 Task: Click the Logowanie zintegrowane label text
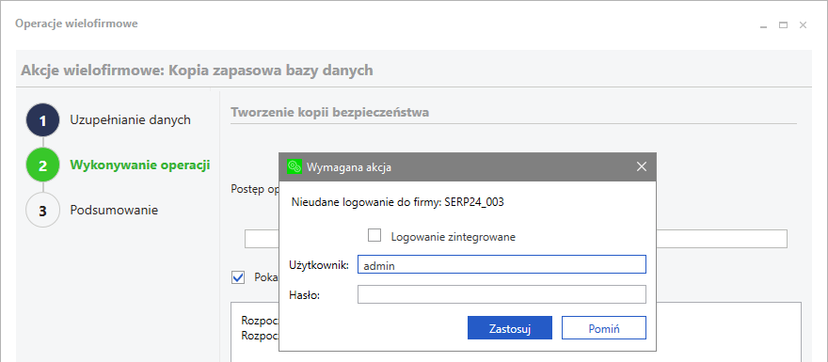pos(454,237)
